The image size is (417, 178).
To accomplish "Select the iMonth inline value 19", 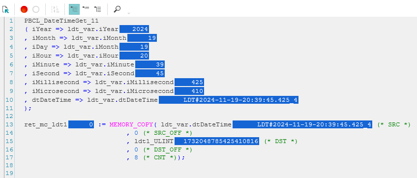I will [x=142, y=38].
